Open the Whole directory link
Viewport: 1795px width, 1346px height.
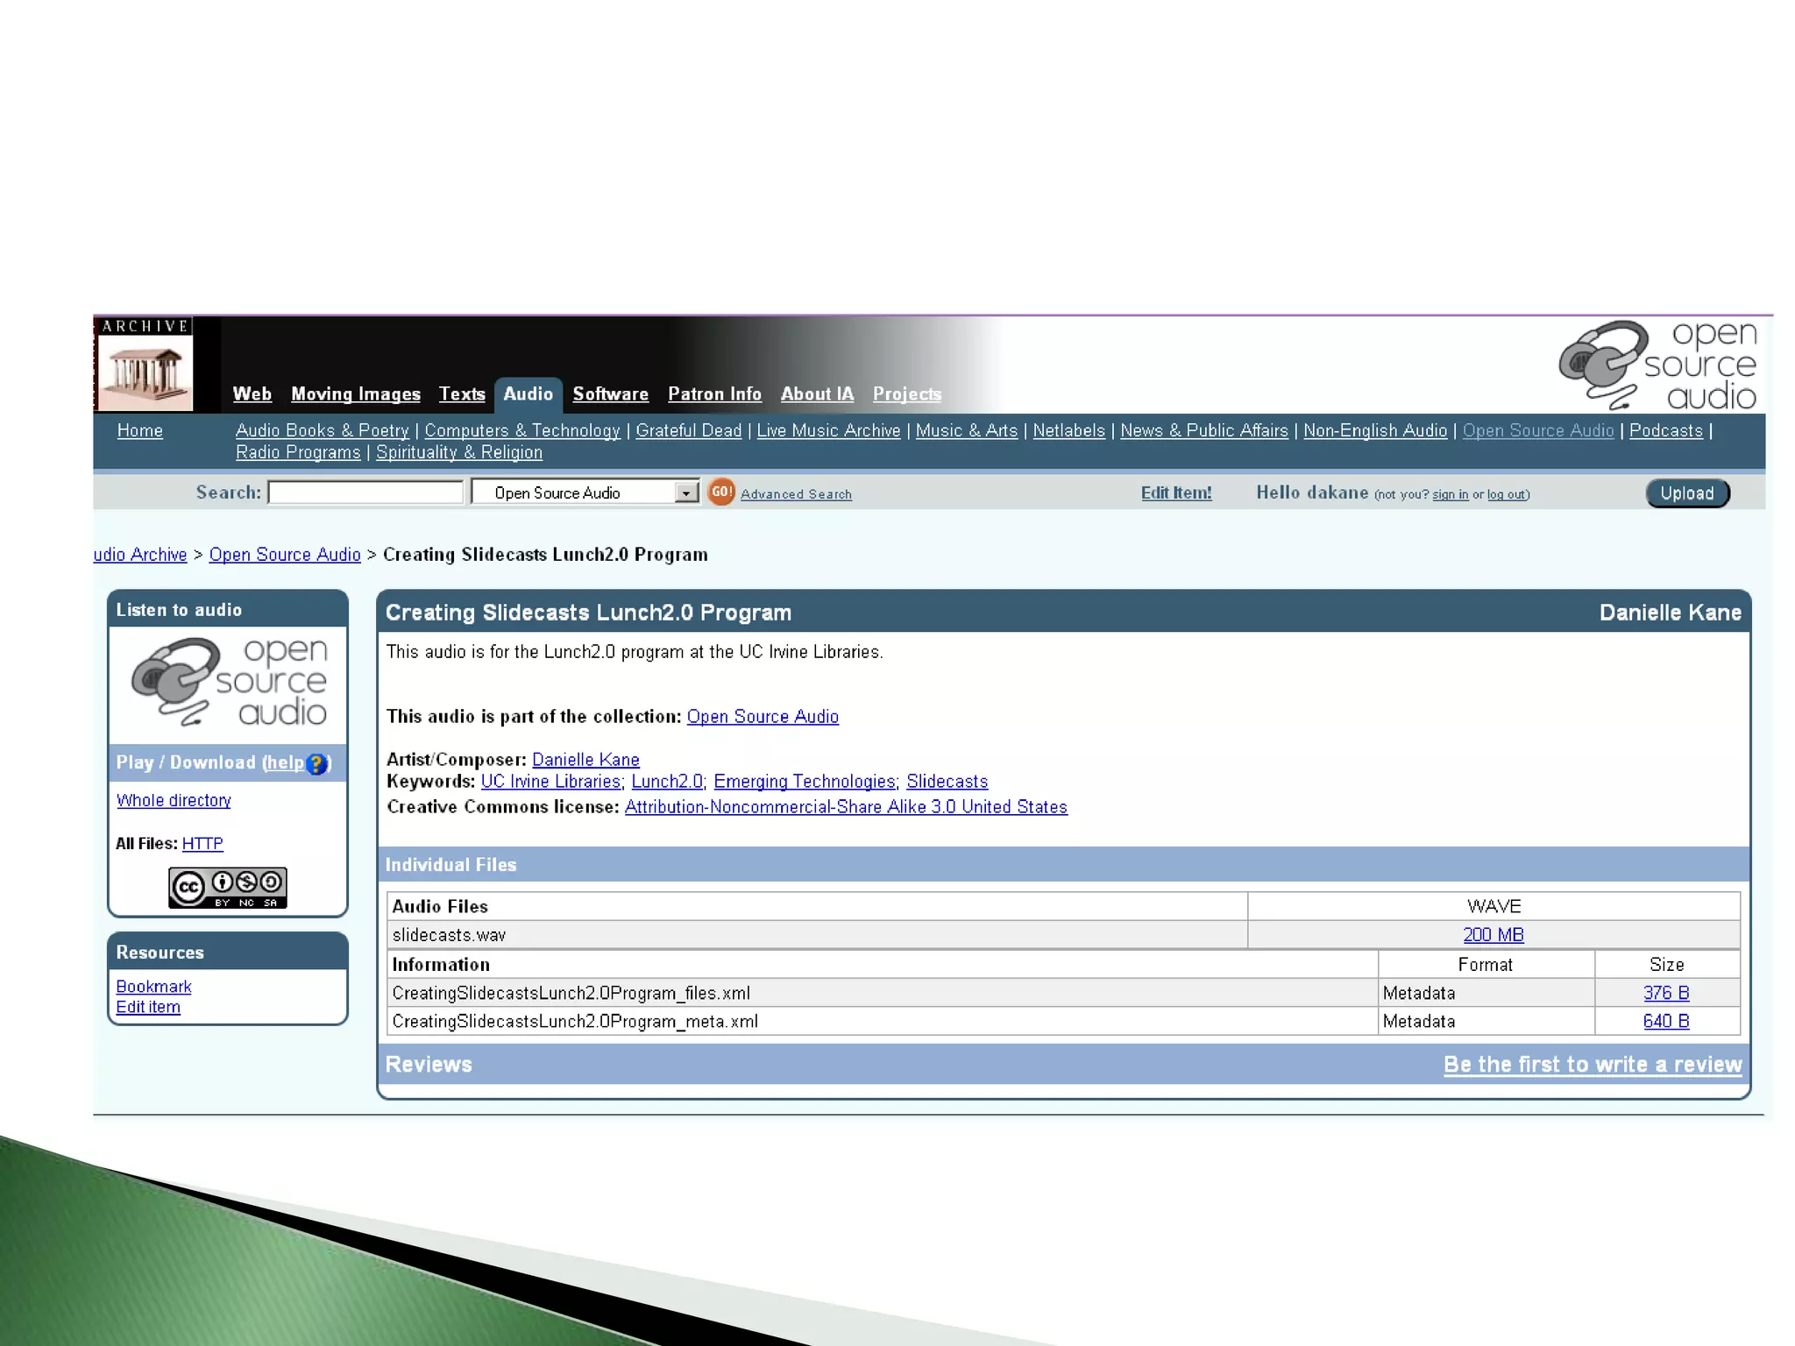tap(174, 800)
